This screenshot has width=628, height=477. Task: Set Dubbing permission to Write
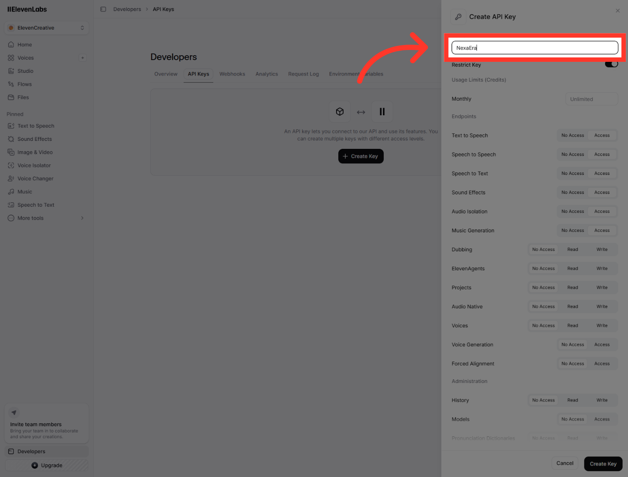tap(602, 250)
